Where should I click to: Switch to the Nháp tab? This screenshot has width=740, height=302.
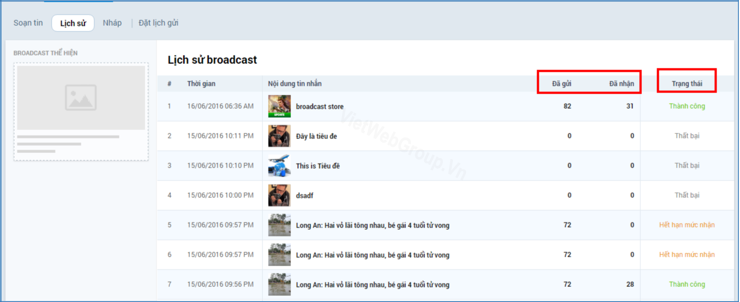[x=112, y=23]
